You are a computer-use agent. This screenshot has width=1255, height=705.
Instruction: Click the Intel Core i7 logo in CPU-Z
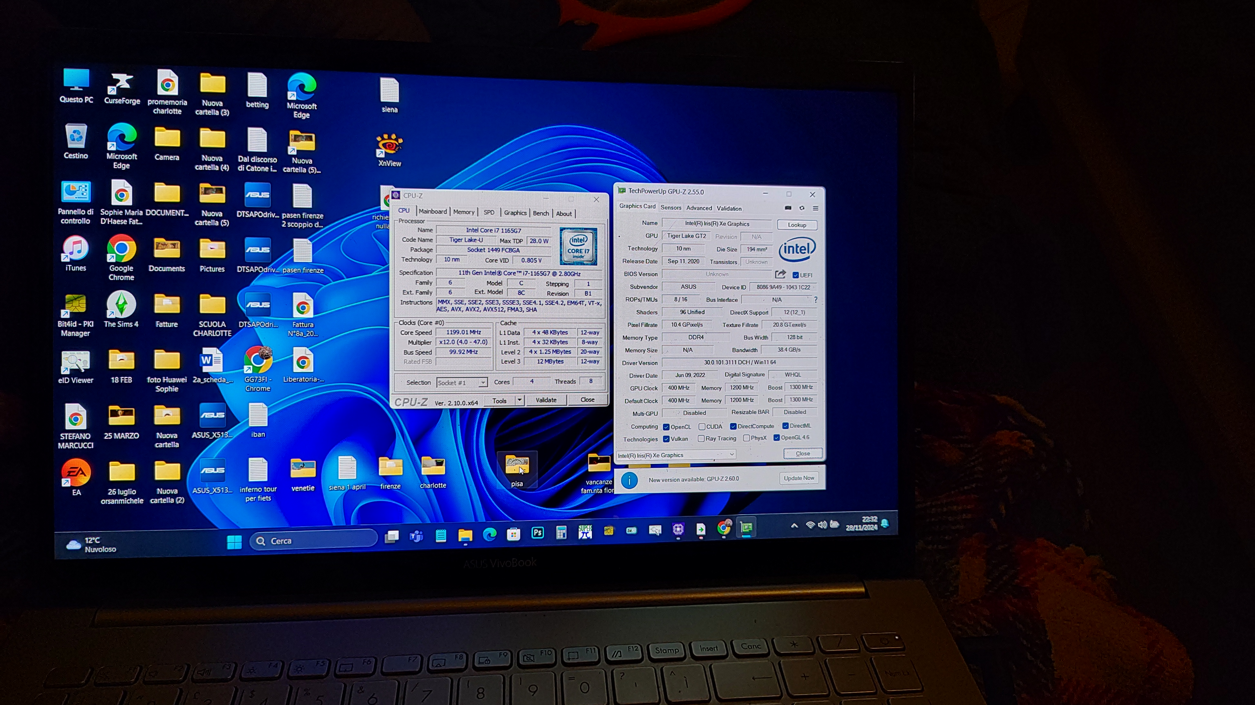pos(578,246)
